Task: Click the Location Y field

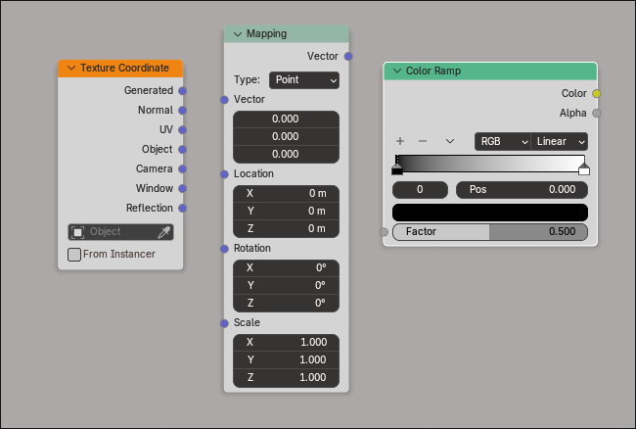Action: pyautogui.click(x=286, y=211)
